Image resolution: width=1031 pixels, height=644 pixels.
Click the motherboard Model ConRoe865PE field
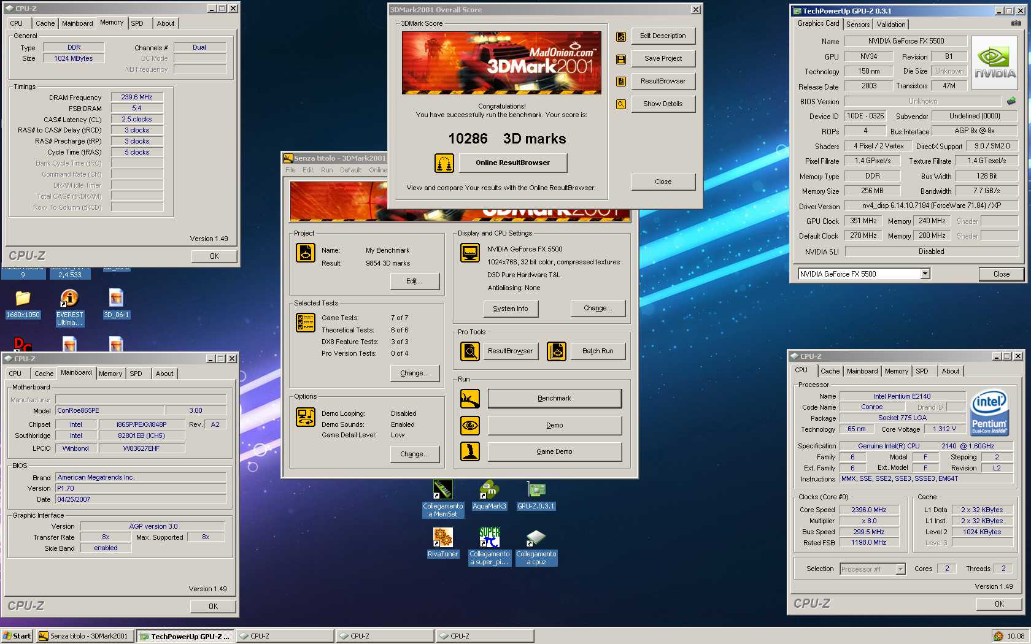[110, 410]
